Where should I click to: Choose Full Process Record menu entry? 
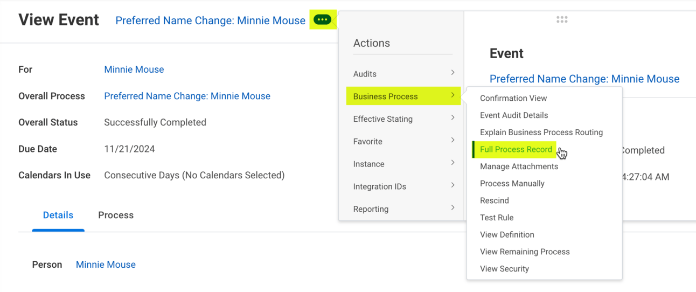point(516,149)
